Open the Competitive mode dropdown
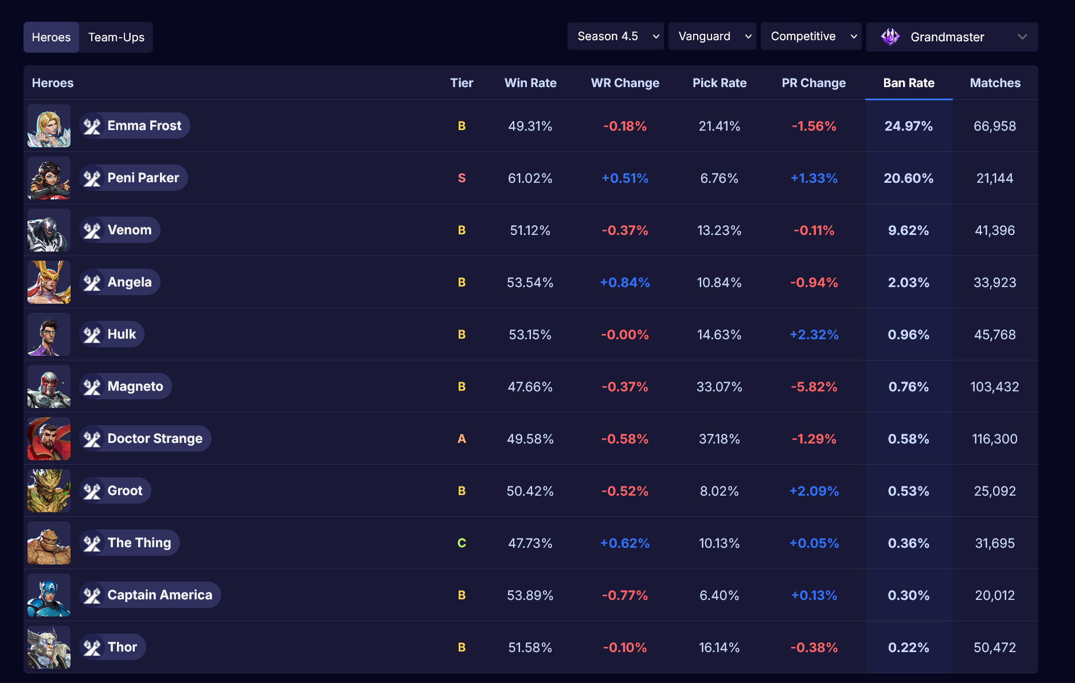1075x683 pixels. pos(811,37)
